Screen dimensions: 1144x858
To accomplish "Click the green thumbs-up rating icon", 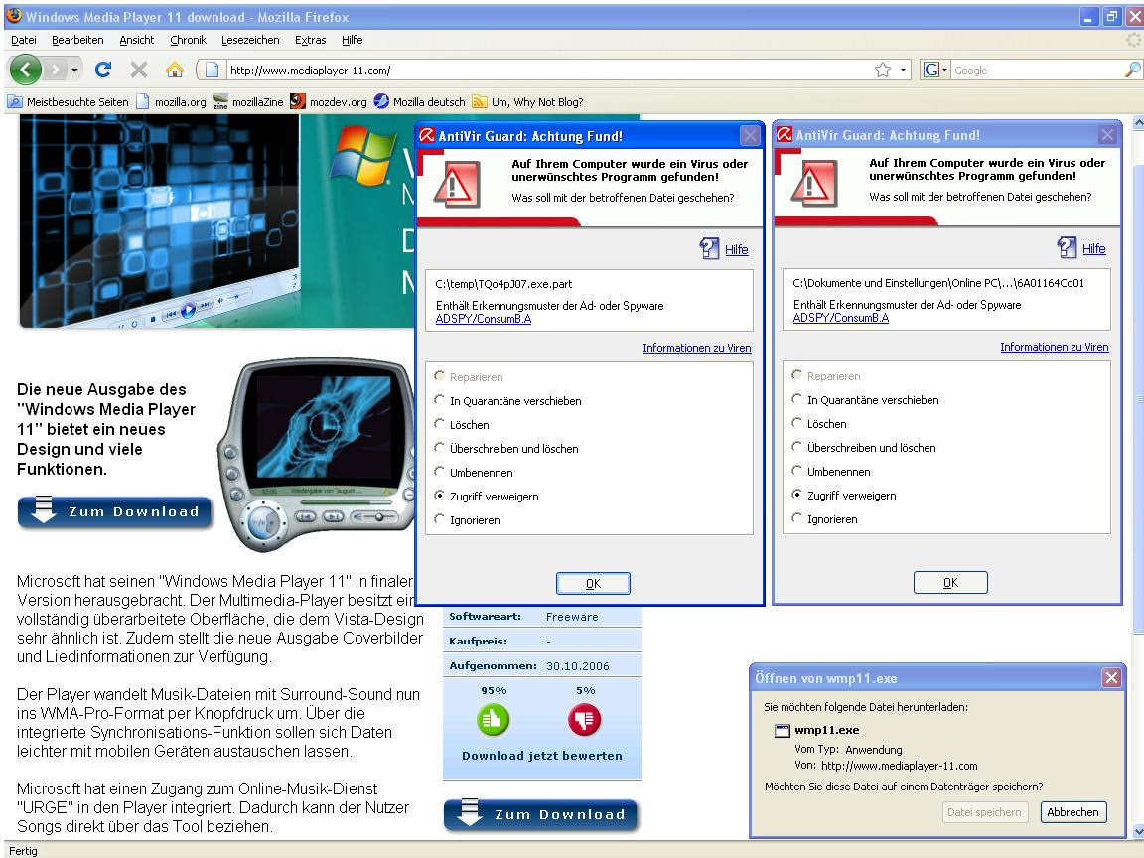I will point(494,719).
